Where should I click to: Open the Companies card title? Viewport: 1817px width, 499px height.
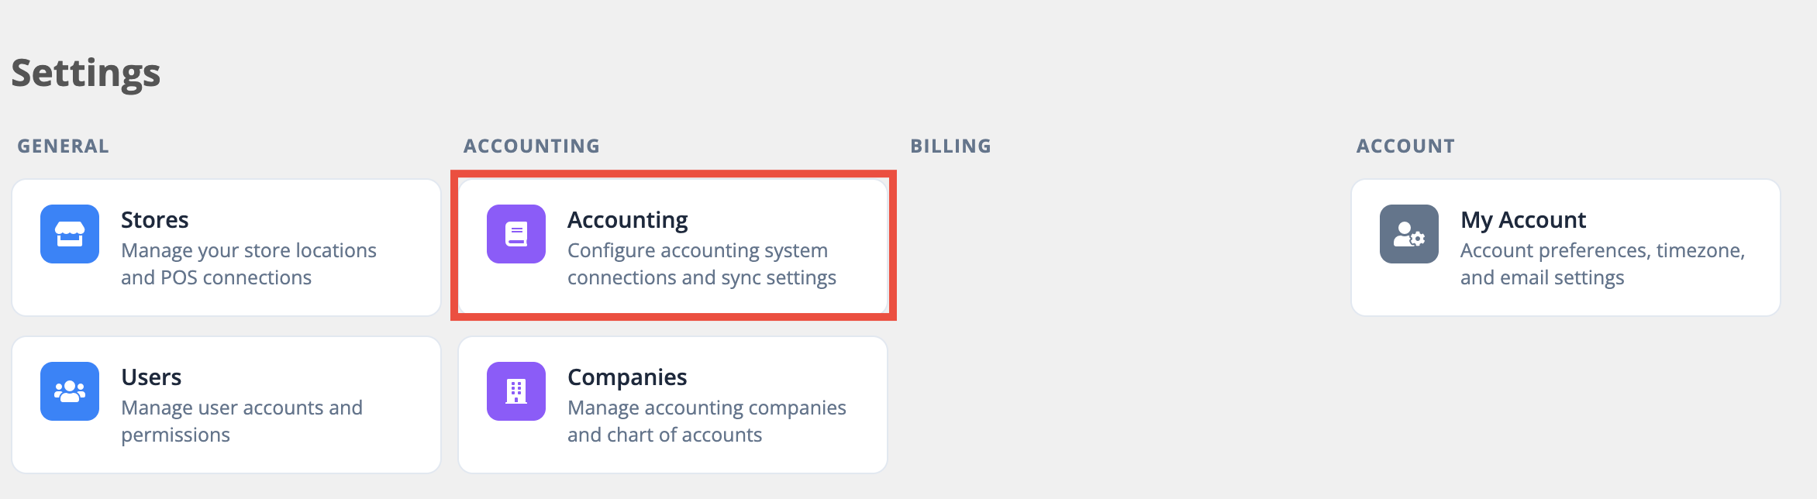[x=627, y=377]
